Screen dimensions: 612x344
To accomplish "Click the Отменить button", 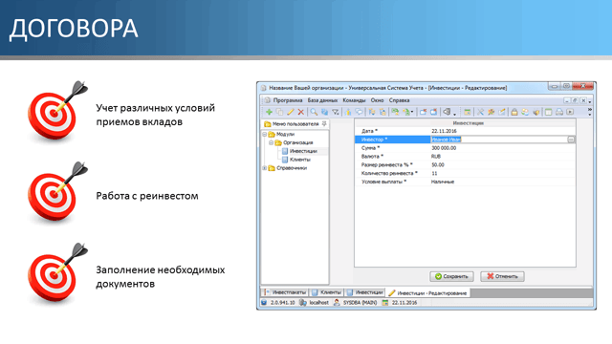I will coord(502,276).
